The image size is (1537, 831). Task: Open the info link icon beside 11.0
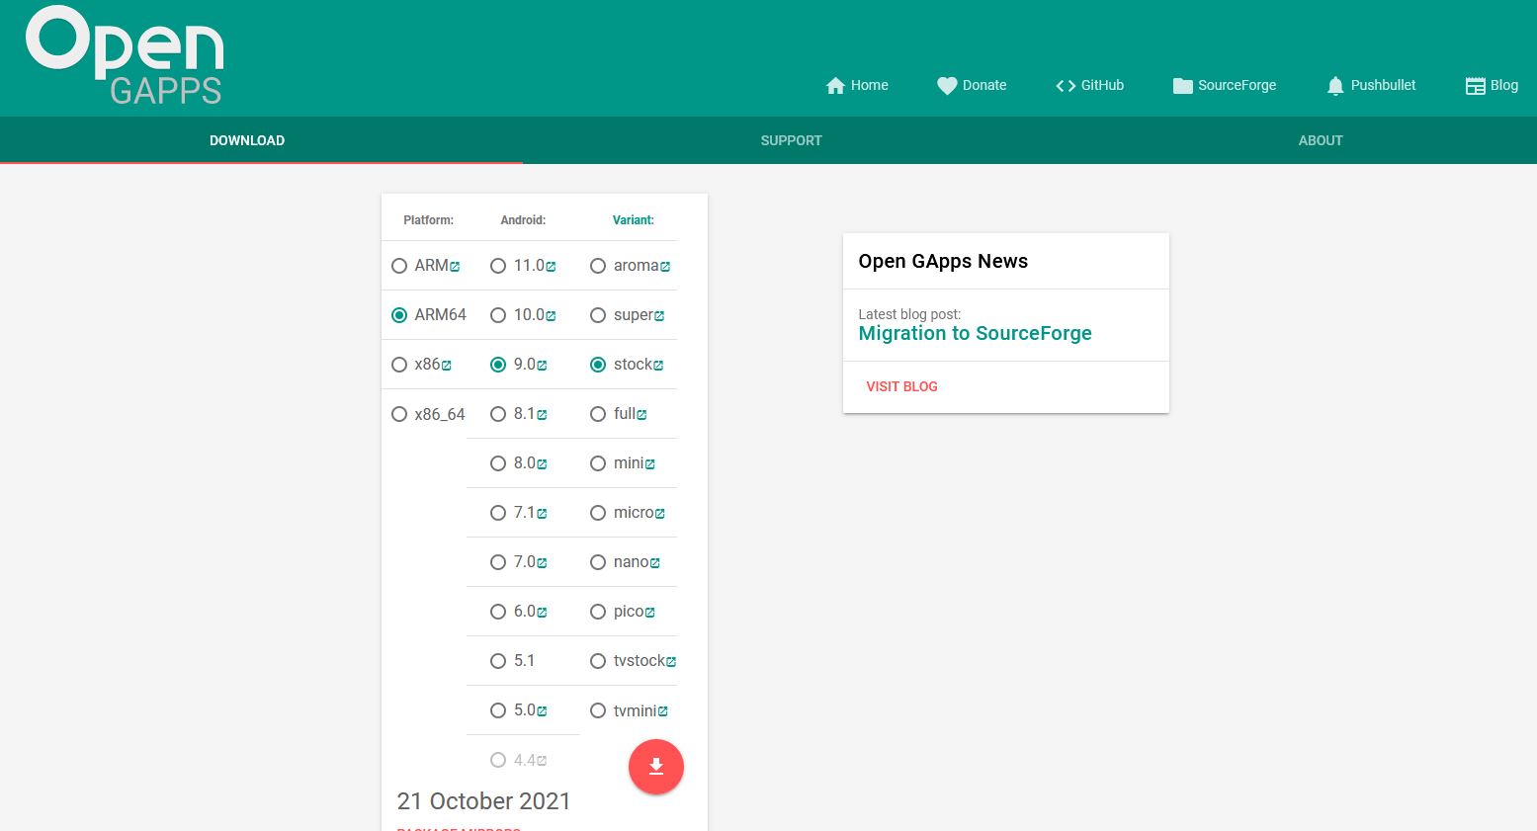pyautogui.click(x=551, y=267)
